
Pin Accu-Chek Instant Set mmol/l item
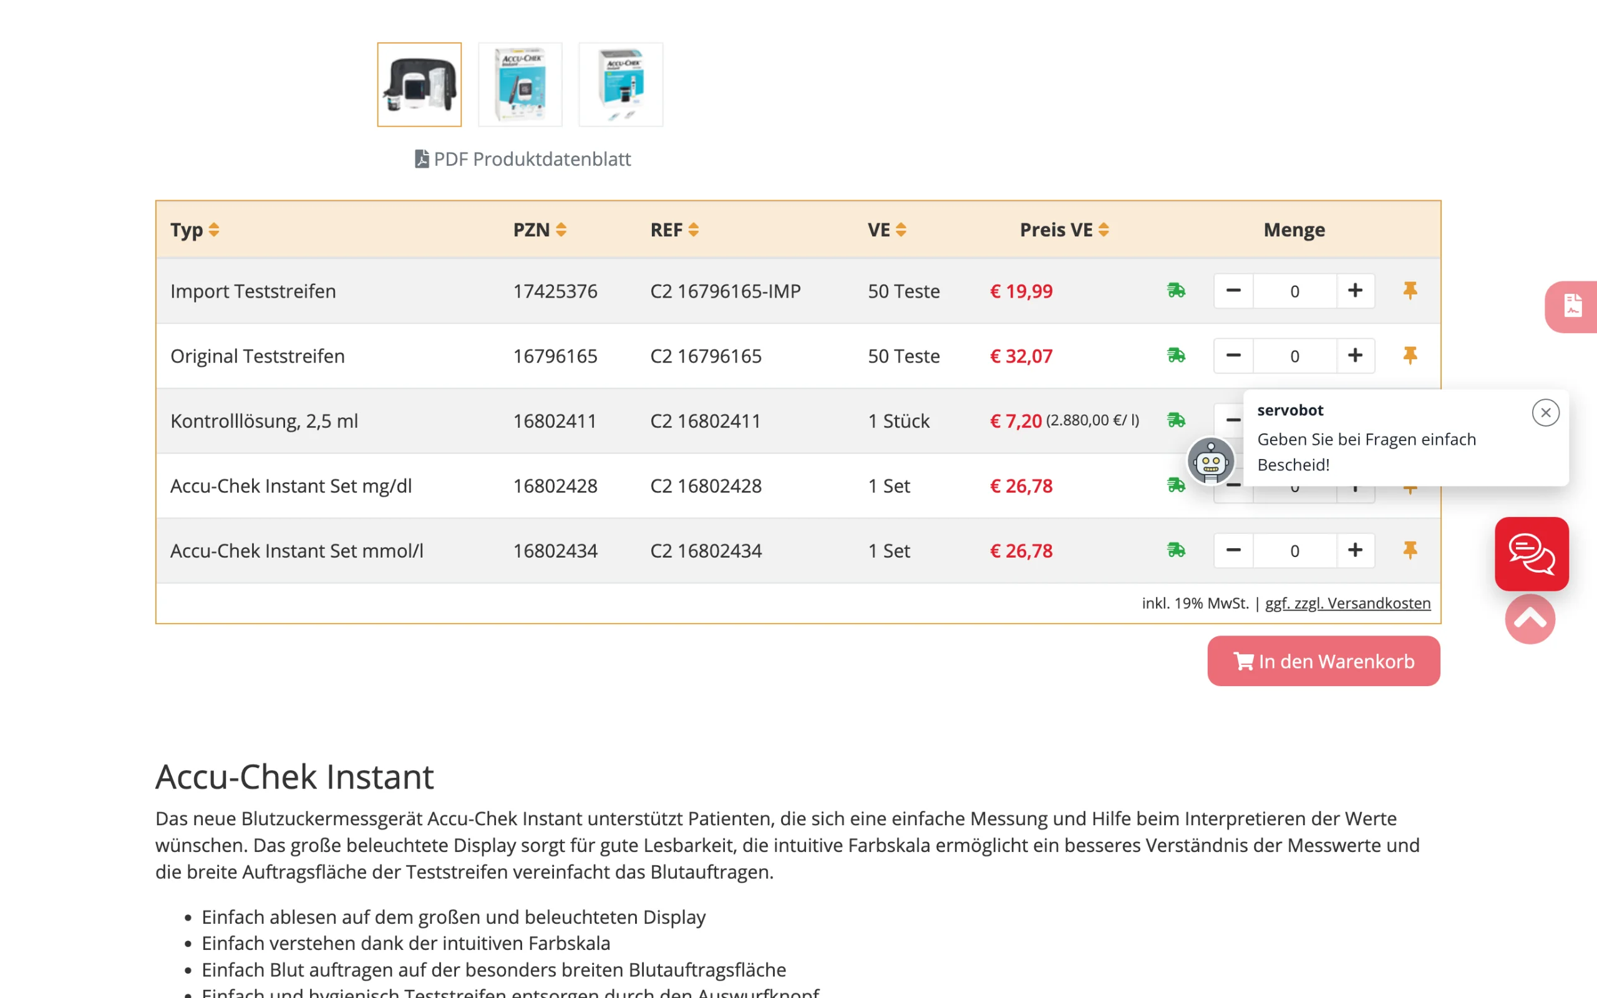[x=1410, y=550]
